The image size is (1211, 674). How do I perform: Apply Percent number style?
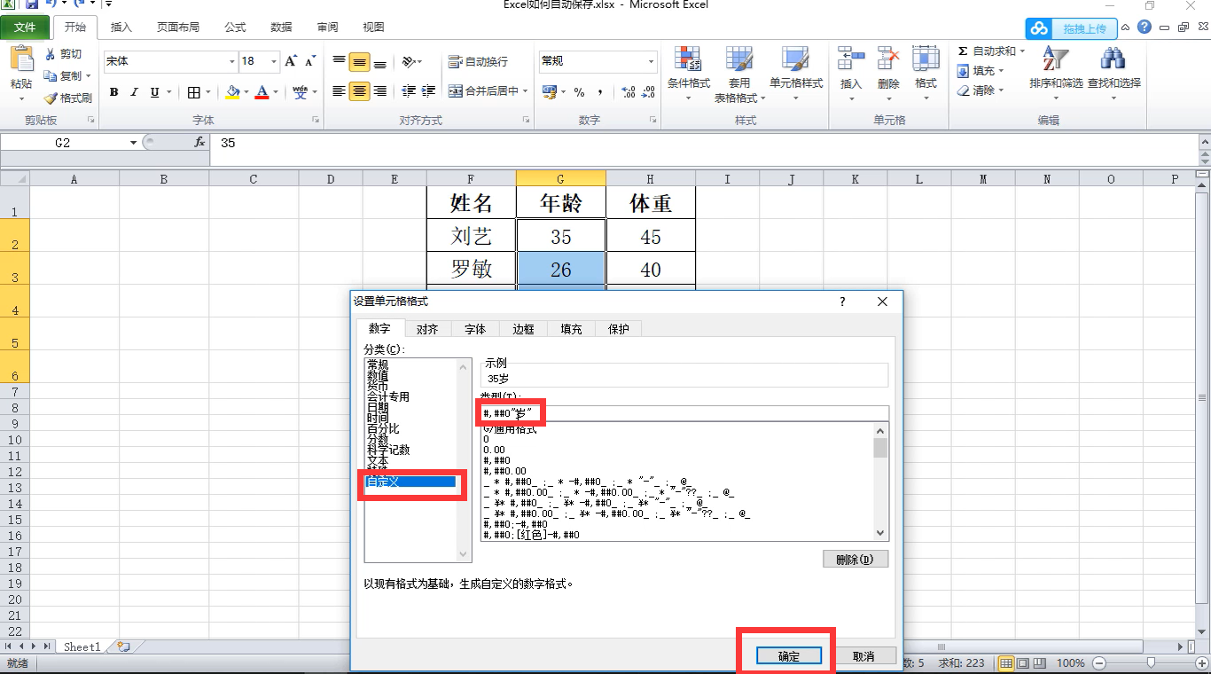[x=581, y=90]
